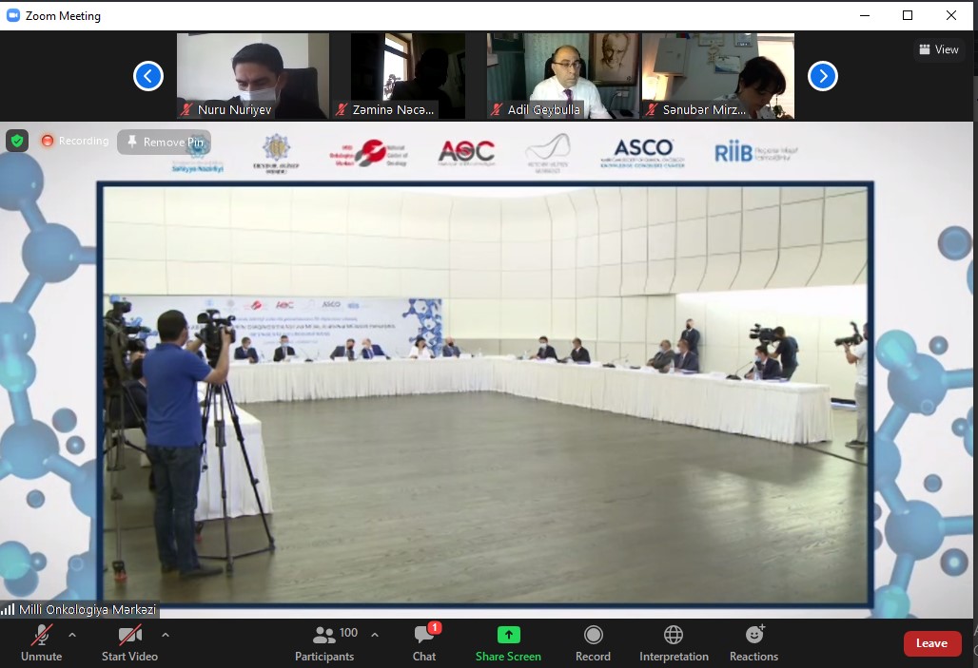Start recording with the Record button
This screenshot has width=978, height=668.
tap(593, 636)
